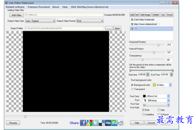196x130 pixels.
Task: Click the End Time field 0:03:00
Action: 165,75
